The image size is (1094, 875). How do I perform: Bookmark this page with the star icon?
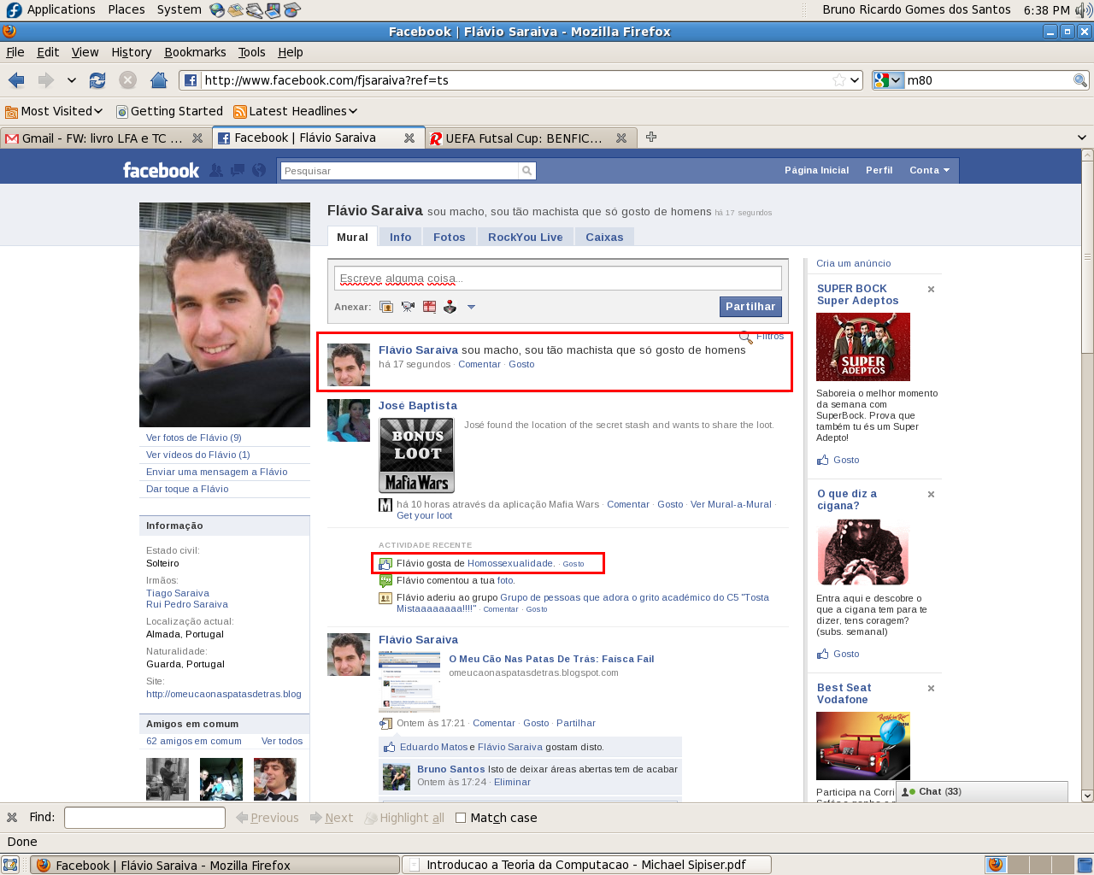tap(839, 80)
